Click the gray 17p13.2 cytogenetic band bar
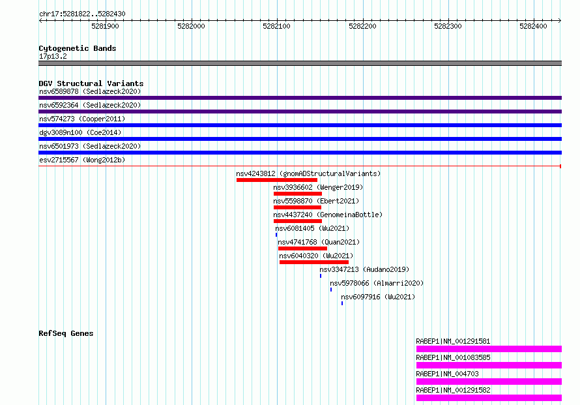 300,63
